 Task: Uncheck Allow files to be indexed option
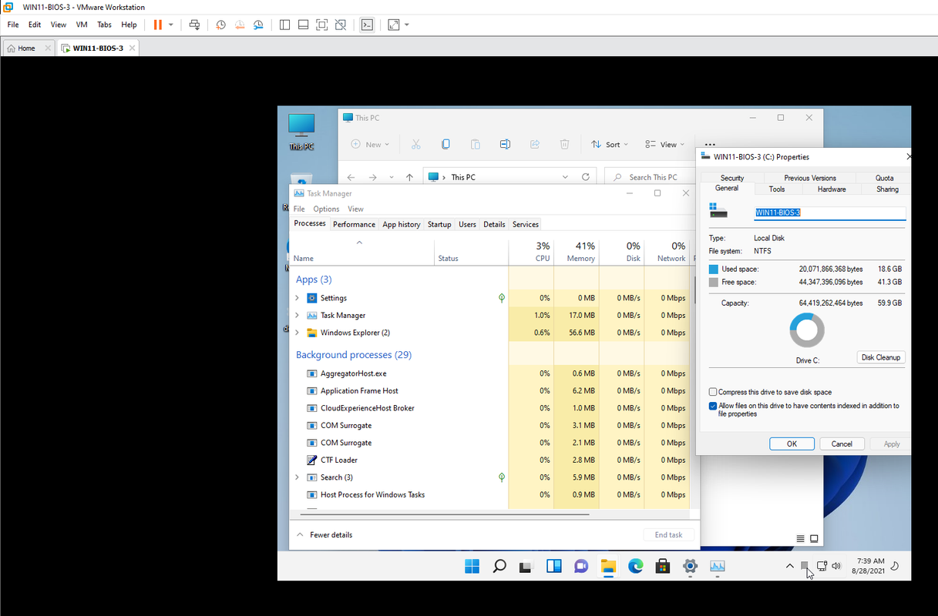[x=713, y=406]
